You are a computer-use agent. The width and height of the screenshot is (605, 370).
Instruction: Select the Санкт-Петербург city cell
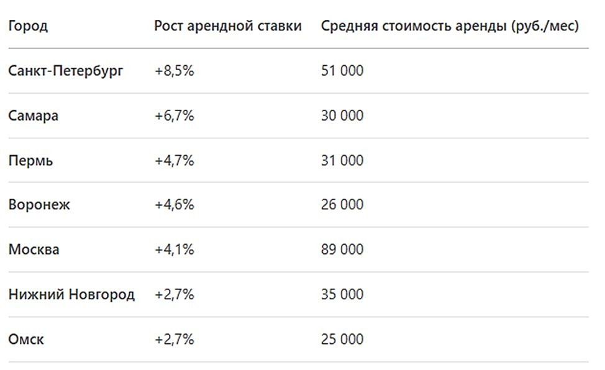[x=66, y=71]
